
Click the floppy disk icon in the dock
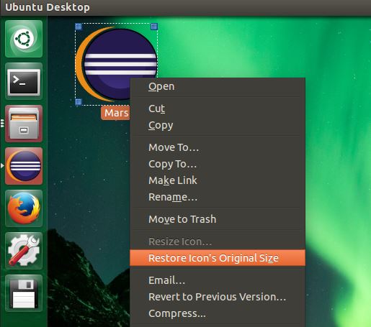pos(24,293)
